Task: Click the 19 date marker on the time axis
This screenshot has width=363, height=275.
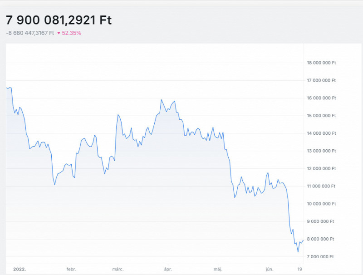Action: 299,269
